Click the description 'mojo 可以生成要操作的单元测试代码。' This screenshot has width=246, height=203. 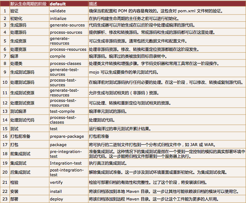coord(124,72)
